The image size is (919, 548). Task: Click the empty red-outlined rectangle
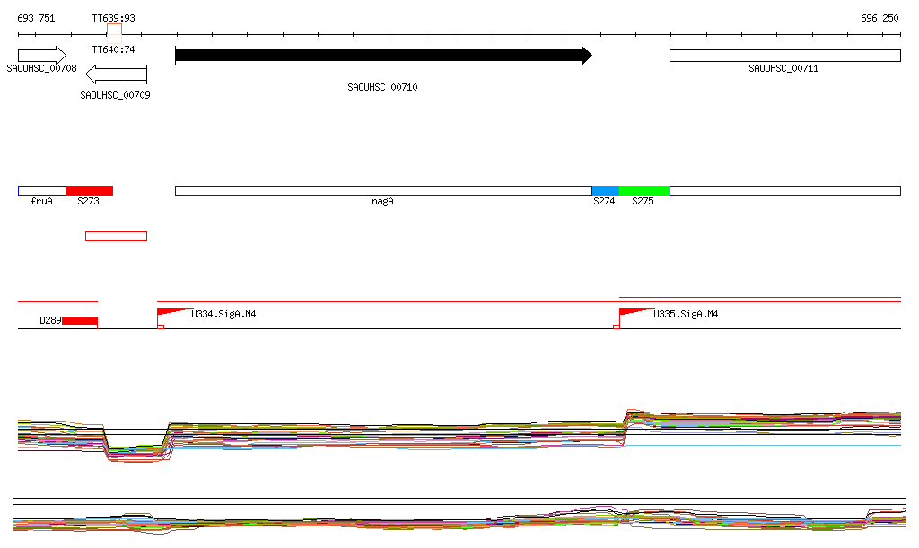tap(116, 236)
